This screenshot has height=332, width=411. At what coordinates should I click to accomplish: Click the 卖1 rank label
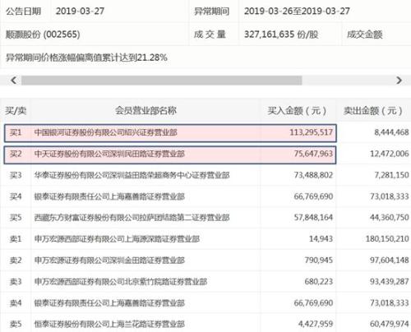[16, 239]
